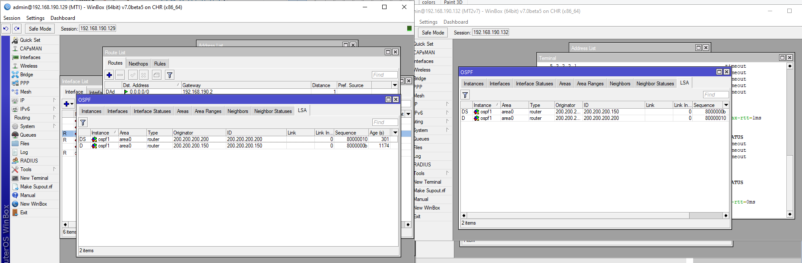Open New Terminal in MT1 sidebar
Viewport: 802px width, 263px height.
click(x=34, y=178)
